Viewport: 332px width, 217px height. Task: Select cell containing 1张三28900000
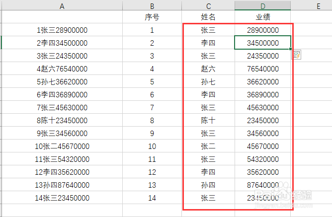pos(62,30)
